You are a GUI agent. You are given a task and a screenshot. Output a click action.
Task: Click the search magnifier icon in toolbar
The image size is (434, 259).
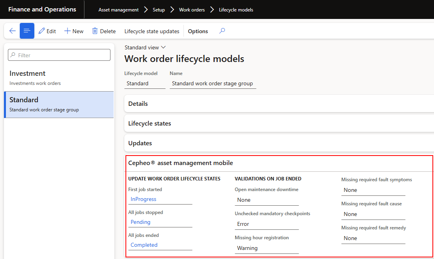click(222, 31)
